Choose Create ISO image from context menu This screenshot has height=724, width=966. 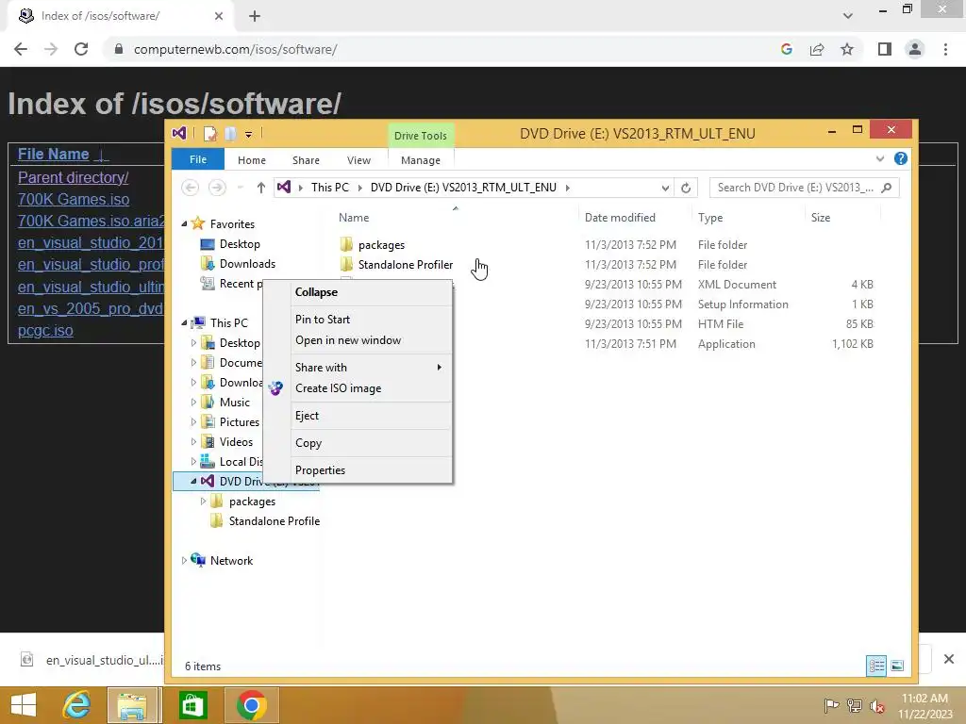pyautogui.click(x=339, y=387)
